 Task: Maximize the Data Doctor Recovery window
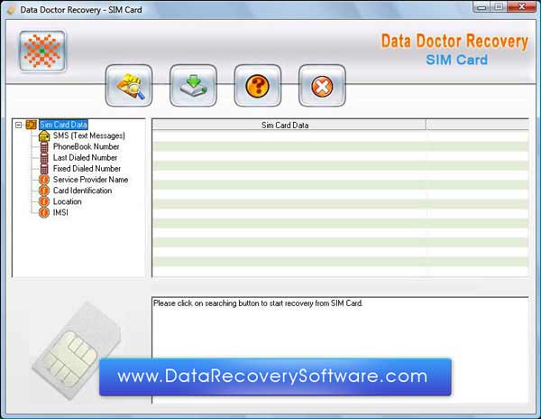(x=499, y=7)
